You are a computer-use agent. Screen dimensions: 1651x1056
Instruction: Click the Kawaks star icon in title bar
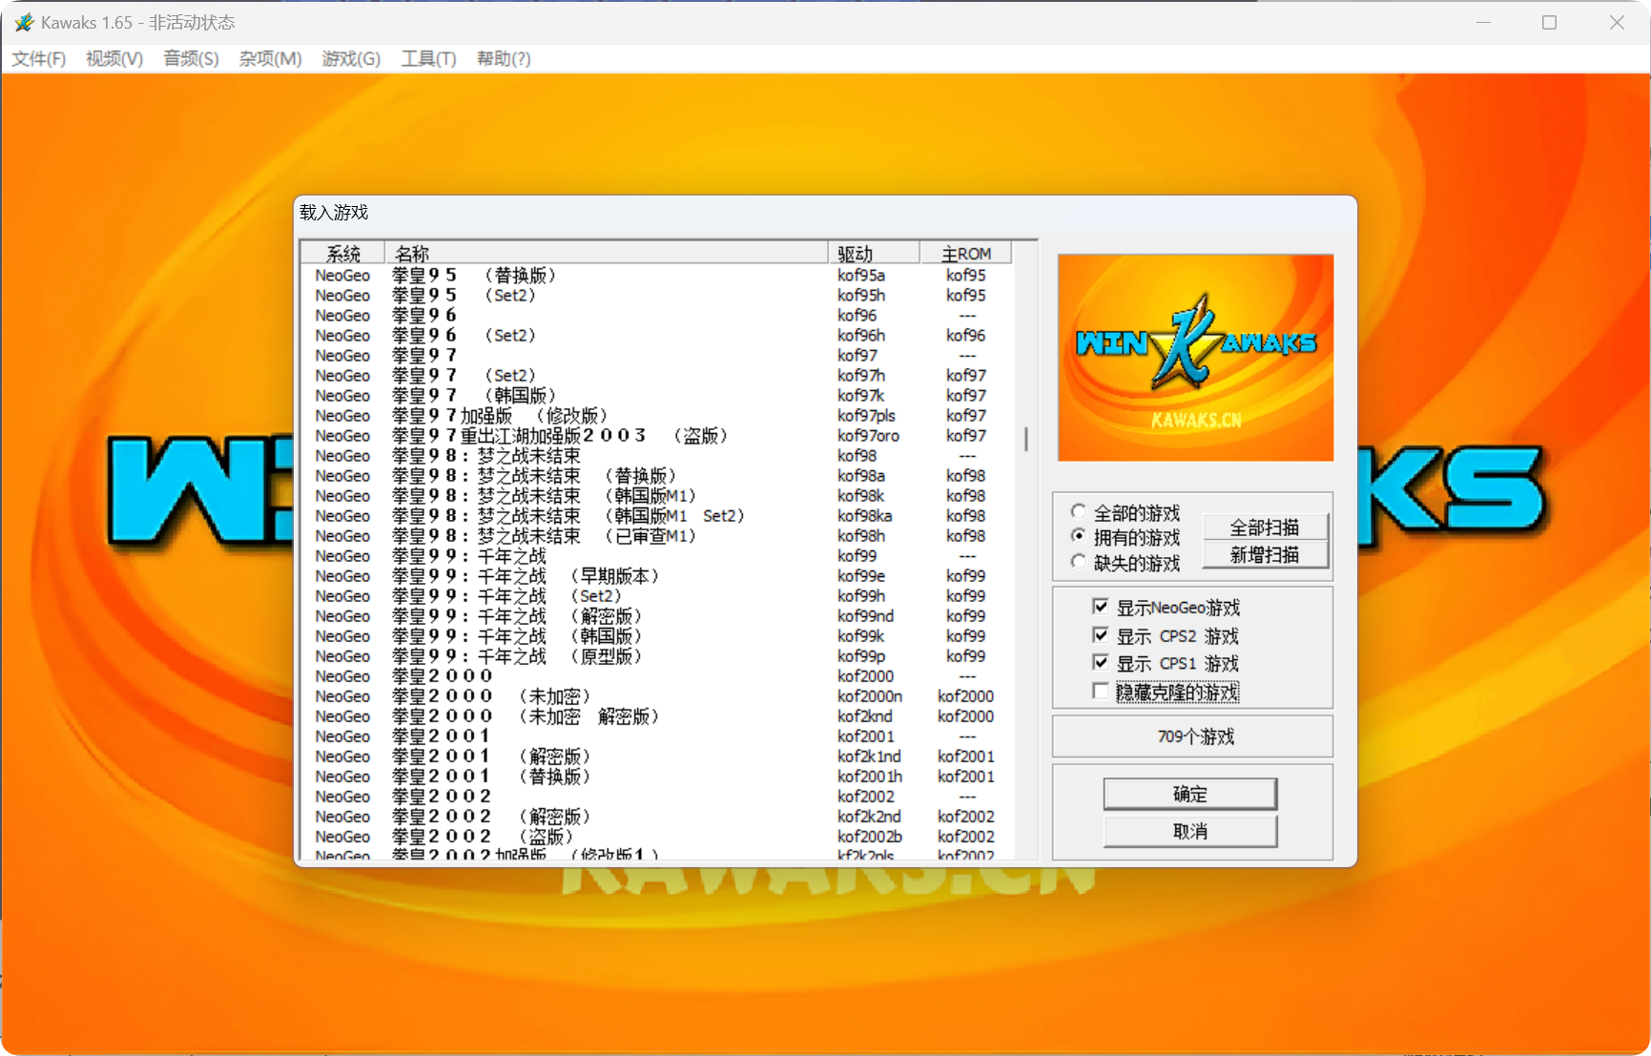(x=24, y=22)
